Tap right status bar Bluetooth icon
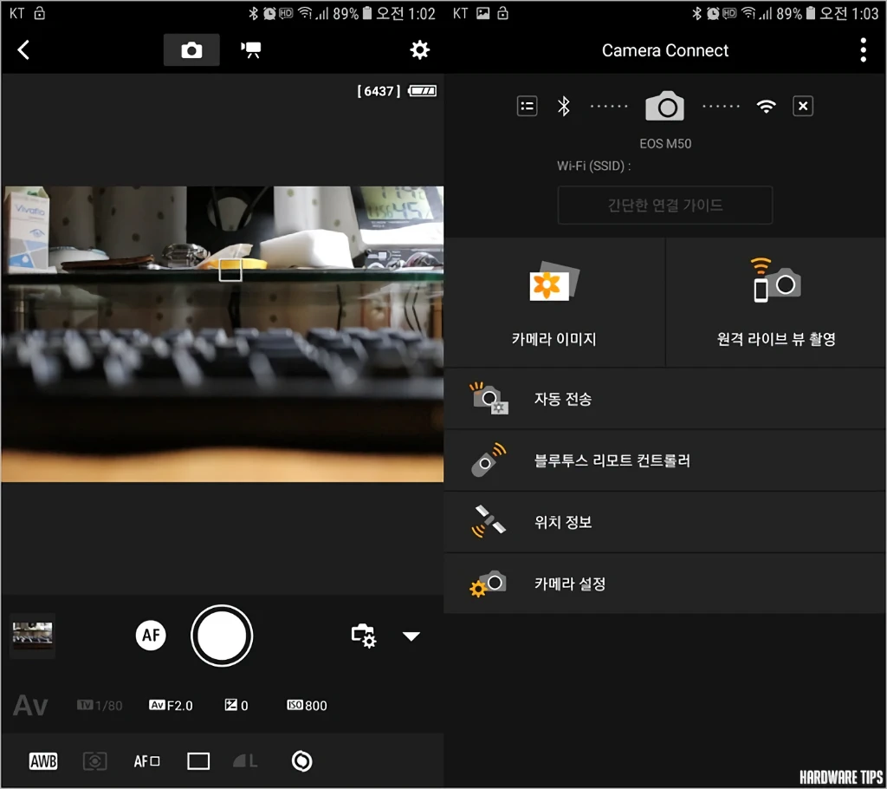Image resolution: width=887 pixels, height=789 pixels. point(697,13)
